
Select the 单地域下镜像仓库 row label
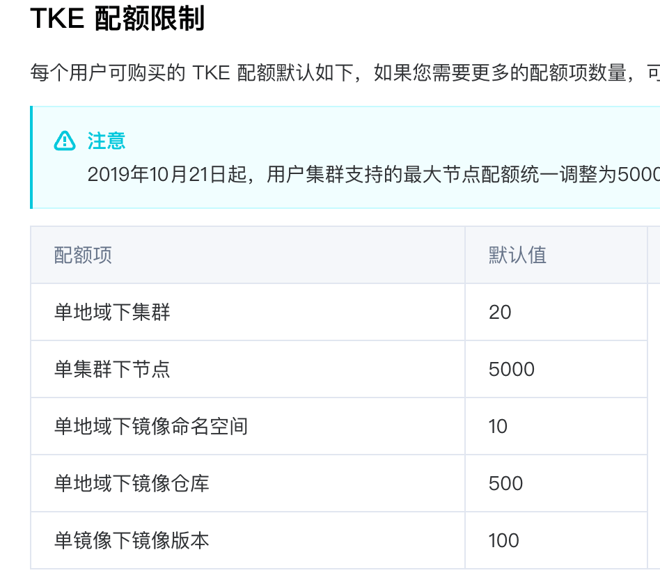click(132, 483)
